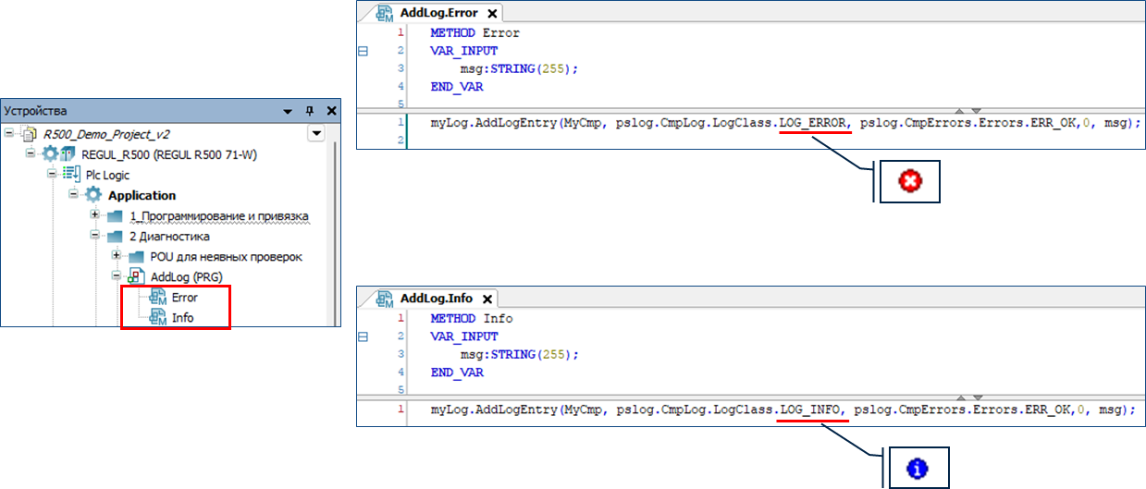The height and width of the screenshot is (489, 1146).
Task: Pin the Устройства panel
Action: (310, 110)
